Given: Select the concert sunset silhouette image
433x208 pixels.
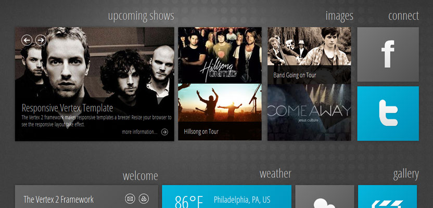Looking at the screenshot, I should pos(220,102).
